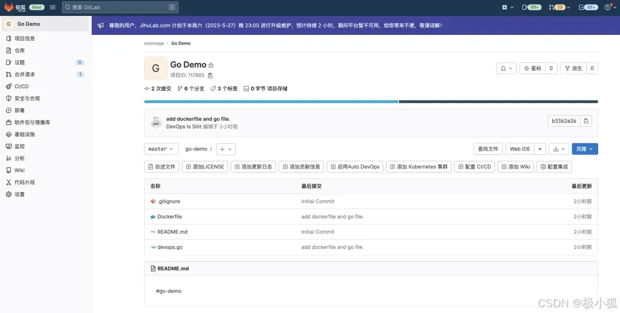Follow the xiaomage breadcrumb link

[x=154, y=44]
